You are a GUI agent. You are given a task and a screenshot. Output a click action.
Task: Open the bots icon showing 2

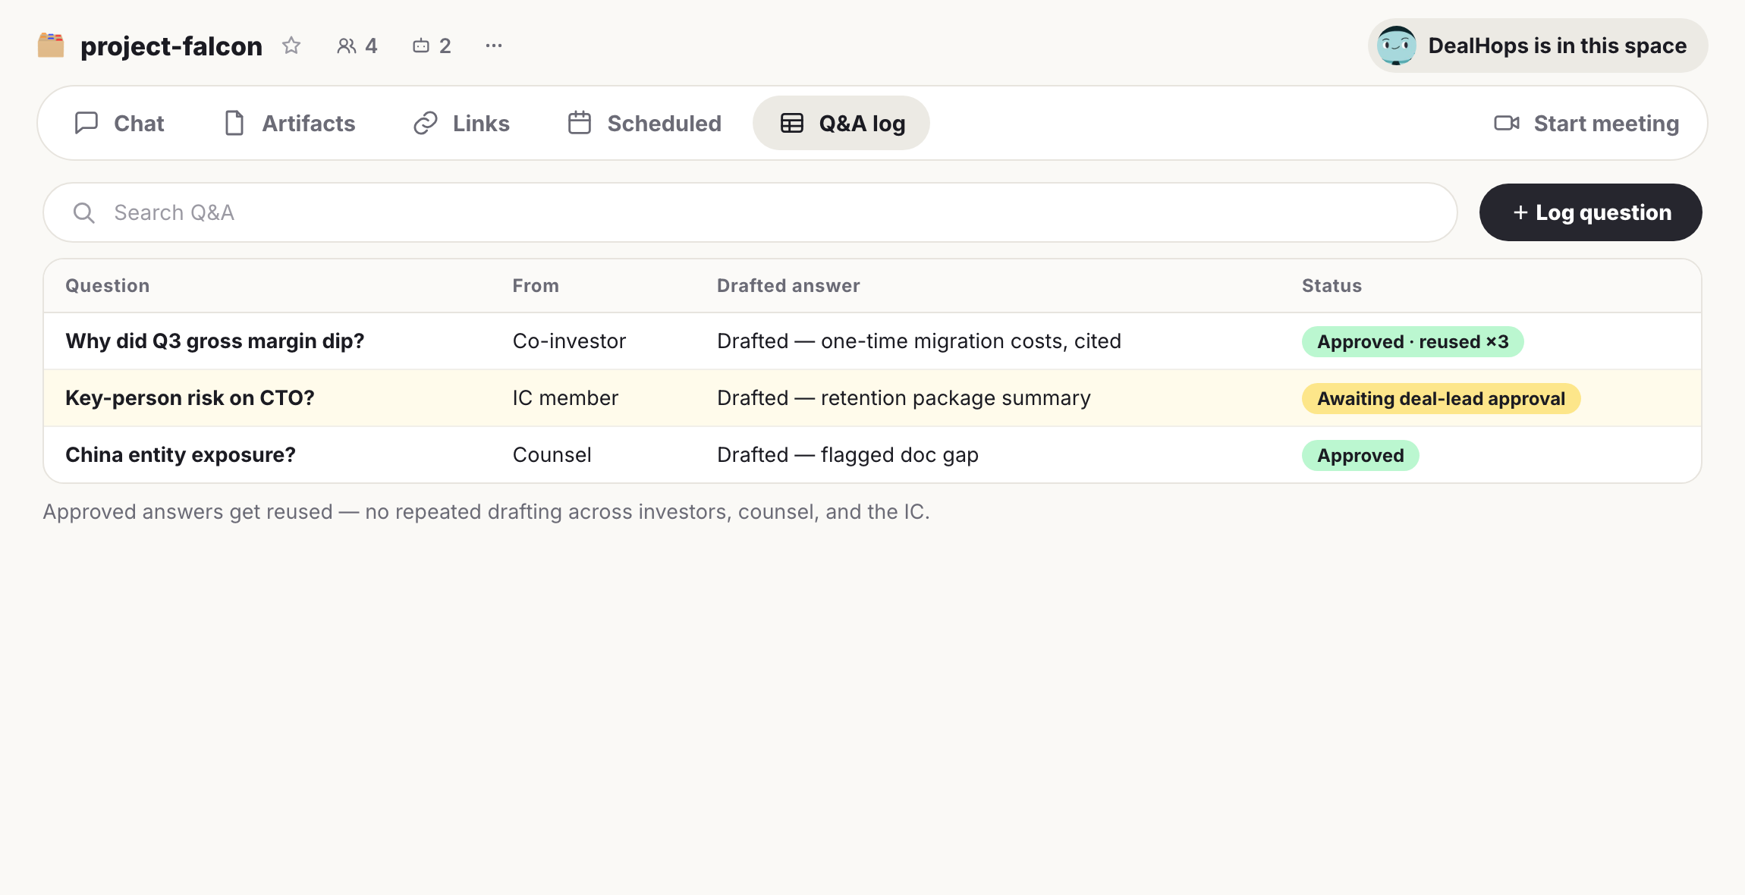tap(432, 46)
